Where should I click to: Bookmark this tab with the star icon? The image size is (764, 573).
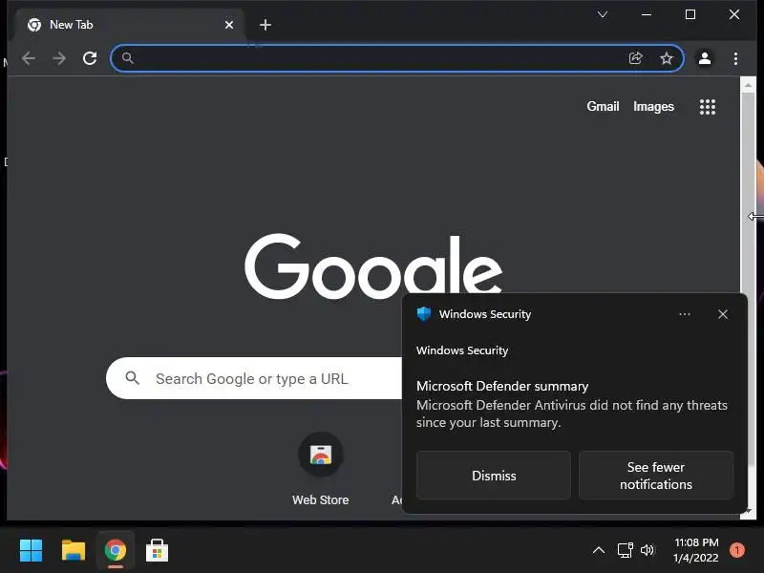666,58
